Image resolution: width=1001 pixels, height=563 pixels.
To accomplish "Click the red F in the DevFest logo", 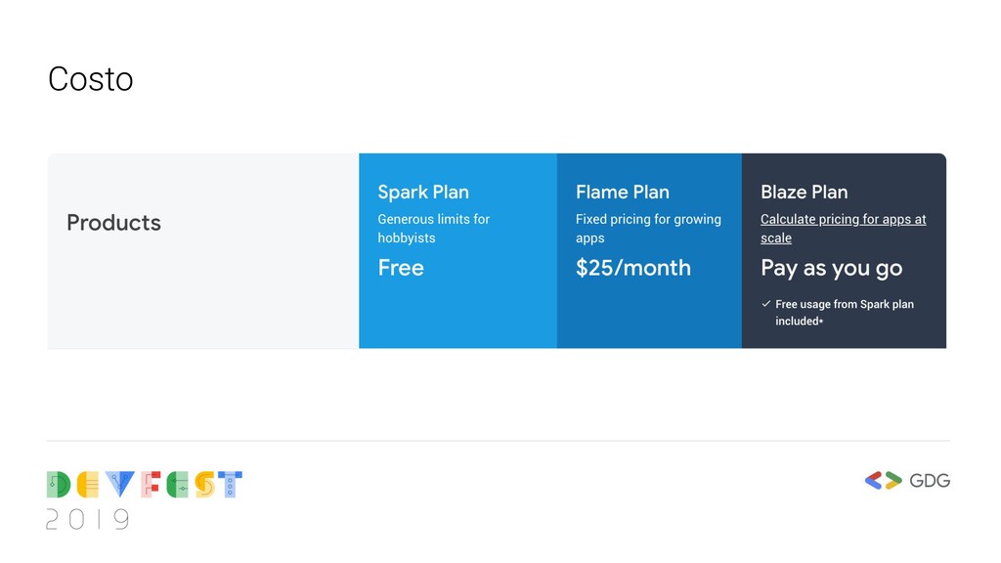I will coord(150,485).
